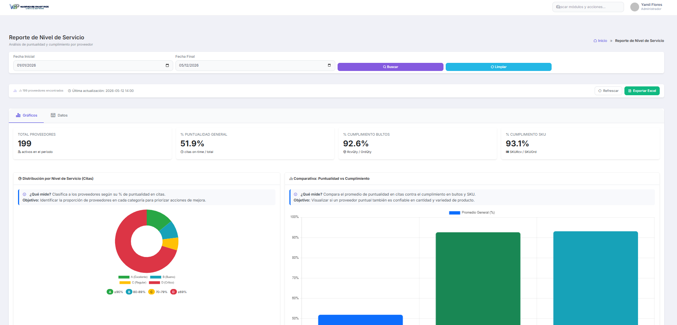Toggle D (Crítico) legend swatch
The width and height of the screenshot is (677, 325).
(154, 283)
